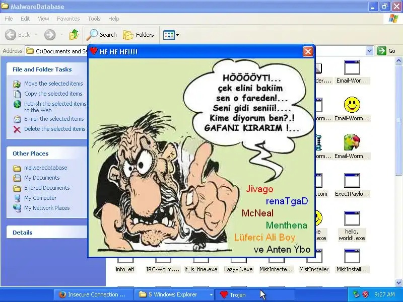The image size is (403, 302).
Task: Select the IRC-Worm.... file label
Action: click(163, 269)
